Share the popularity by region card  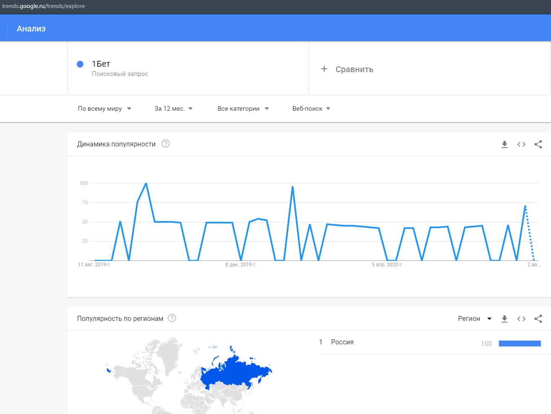(538, 319)
